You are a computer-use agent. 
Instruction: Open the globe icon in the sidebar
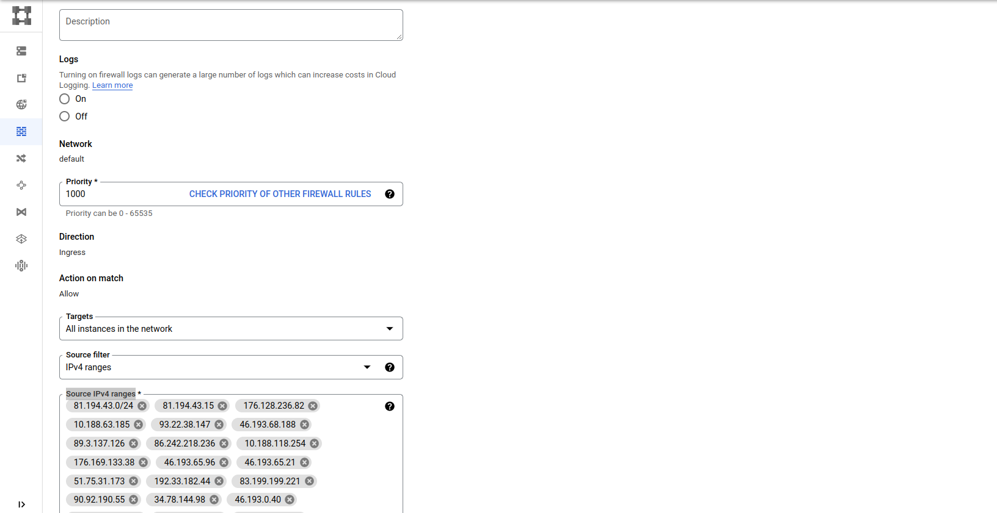(x=21, y=105)
